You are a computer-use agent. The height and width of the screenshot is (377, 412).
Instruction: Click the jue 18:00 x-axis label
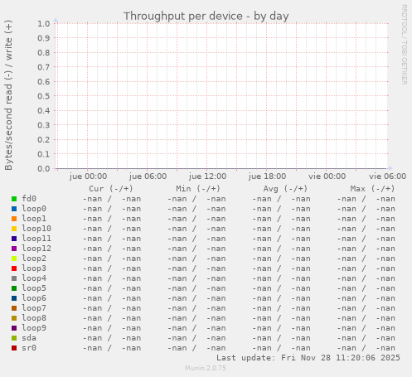267,176
